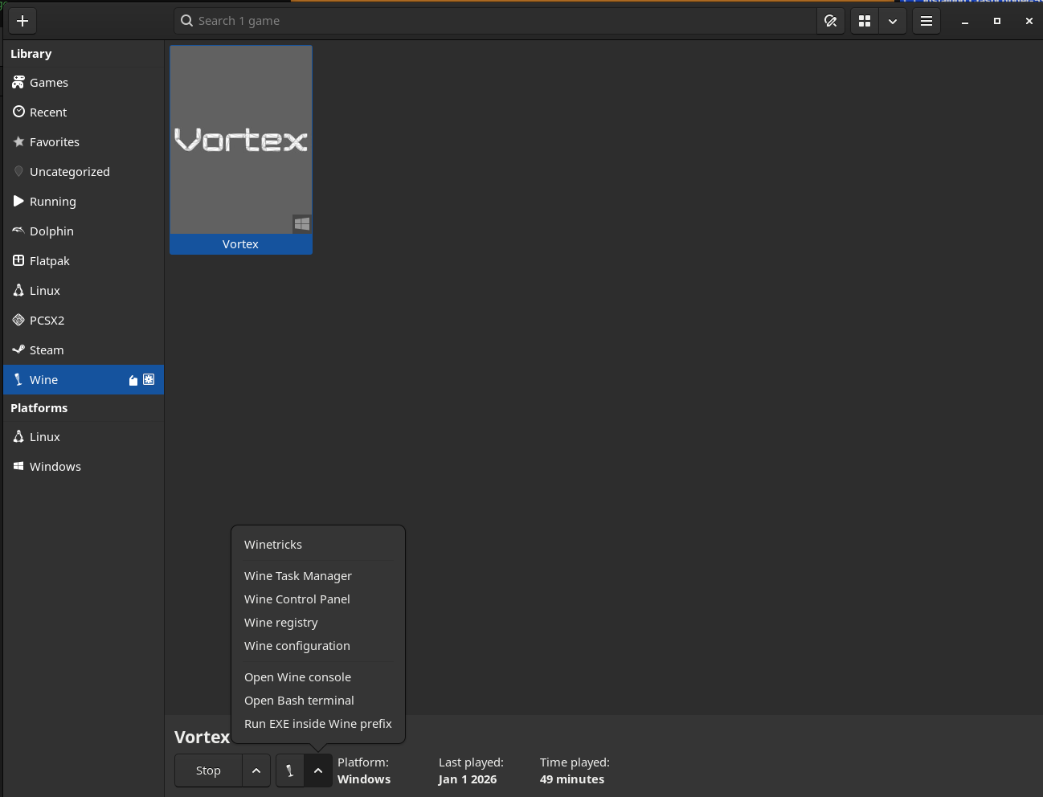Open the hamburger main menu
The width and height of the screenshot is (1043, 797).
pos(926,21)
